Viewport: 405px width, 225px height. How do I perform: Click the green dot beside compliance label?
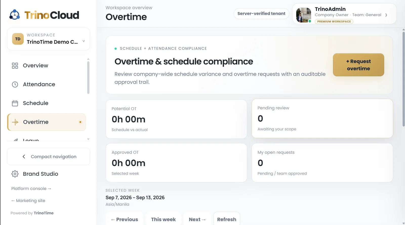(116, 49)
